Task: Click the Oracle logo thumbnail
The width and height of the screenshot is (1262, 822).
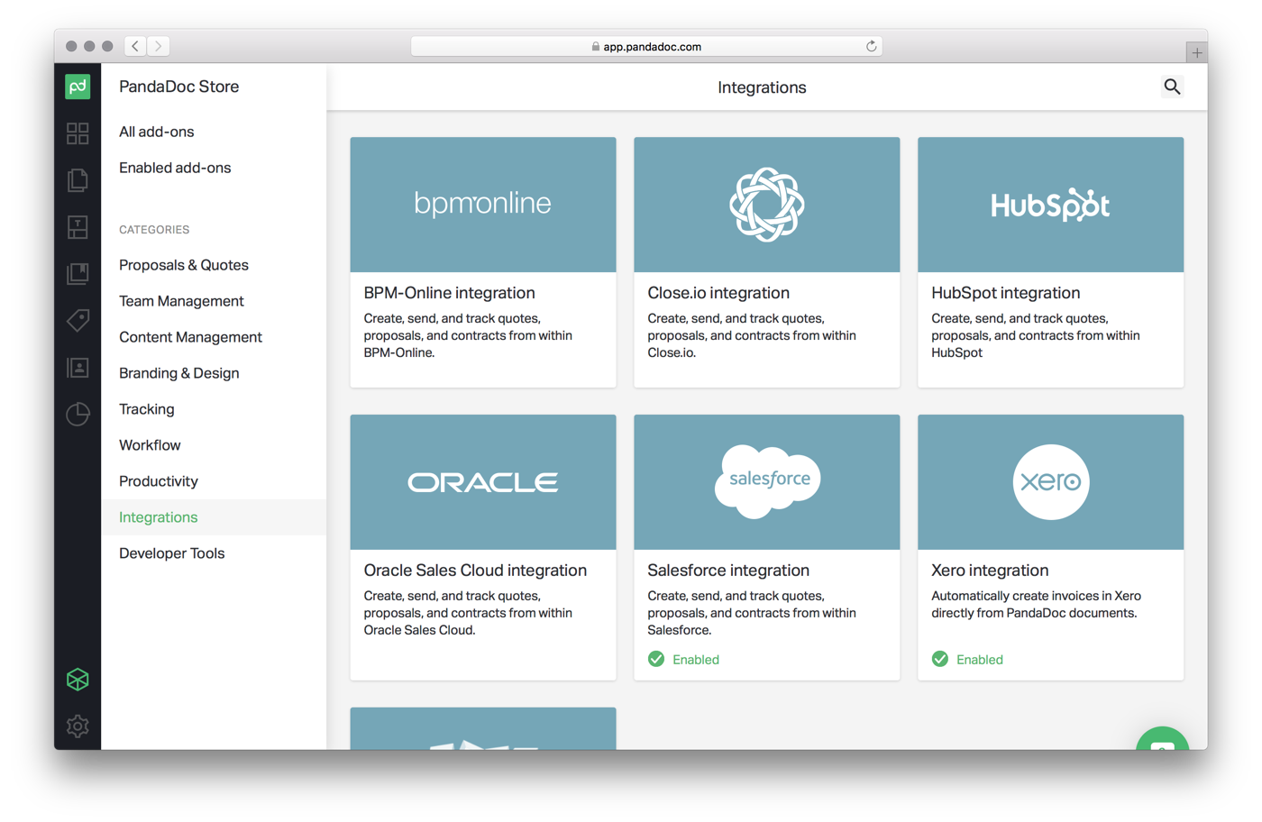Action: [x=483, y=482]
